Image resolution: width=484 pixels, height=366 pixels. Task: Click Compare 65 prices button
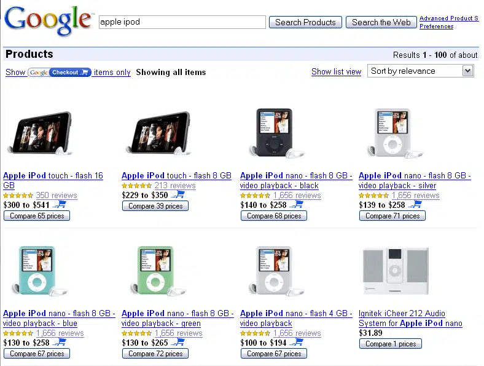tap(37, 216)
